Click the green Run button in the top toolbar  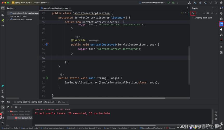pyautogui.click(x=169, y=3)
